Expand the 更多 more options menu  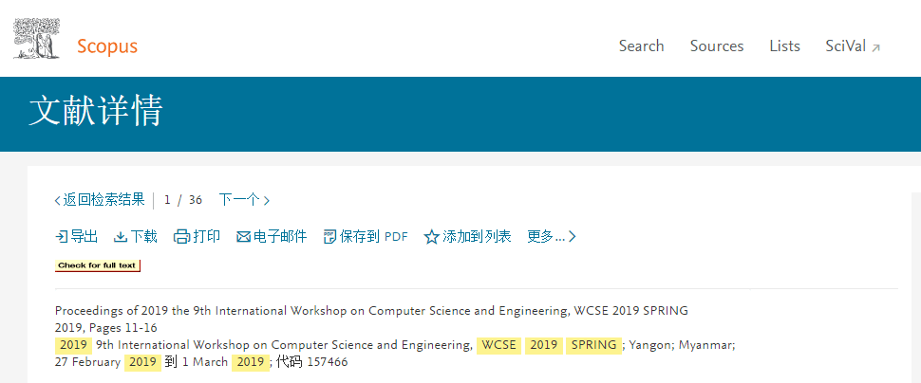coord(552,237)
